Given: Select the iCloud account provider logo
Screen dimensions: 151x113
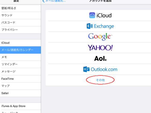Looking at the screenshot, I should pos(100,15).
